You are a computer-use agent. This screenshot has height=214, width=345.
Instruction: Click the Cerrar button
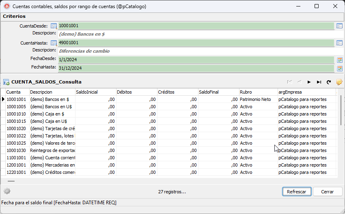[x=328, y=192]
